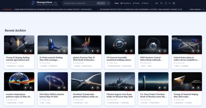206x108 pixels.
Task: Play the Xi-Putin summit Beijing story
Action: point(59,51)
